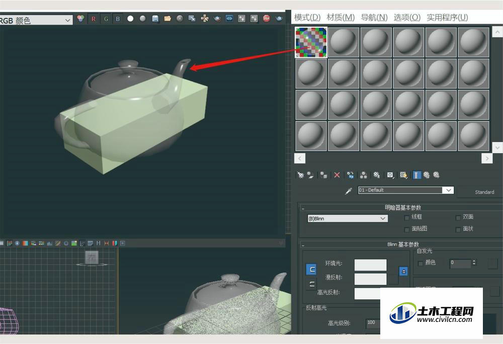Enable the 面贴图 face map checkbox
This screenshot has width=503, height=344.
407,229
